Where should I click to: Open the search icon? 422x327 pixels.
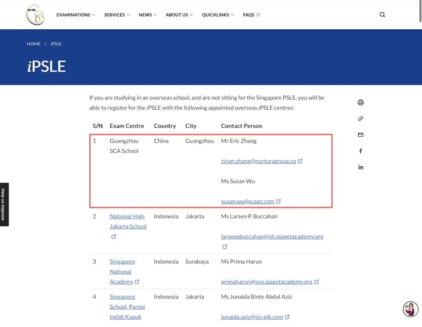tap(382, 15)
